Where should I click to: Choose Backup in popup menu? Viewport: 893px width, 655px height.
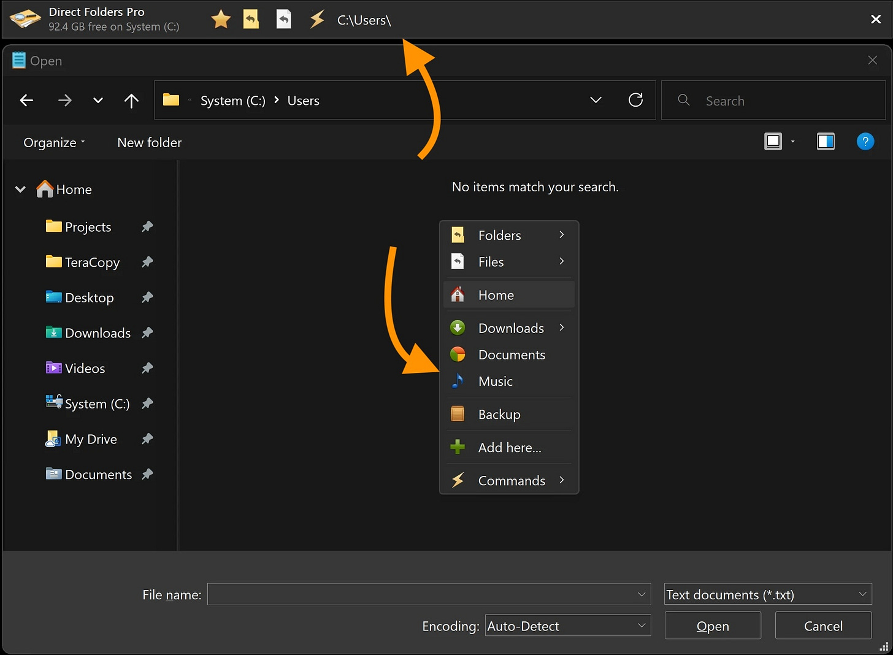(509, 415)
